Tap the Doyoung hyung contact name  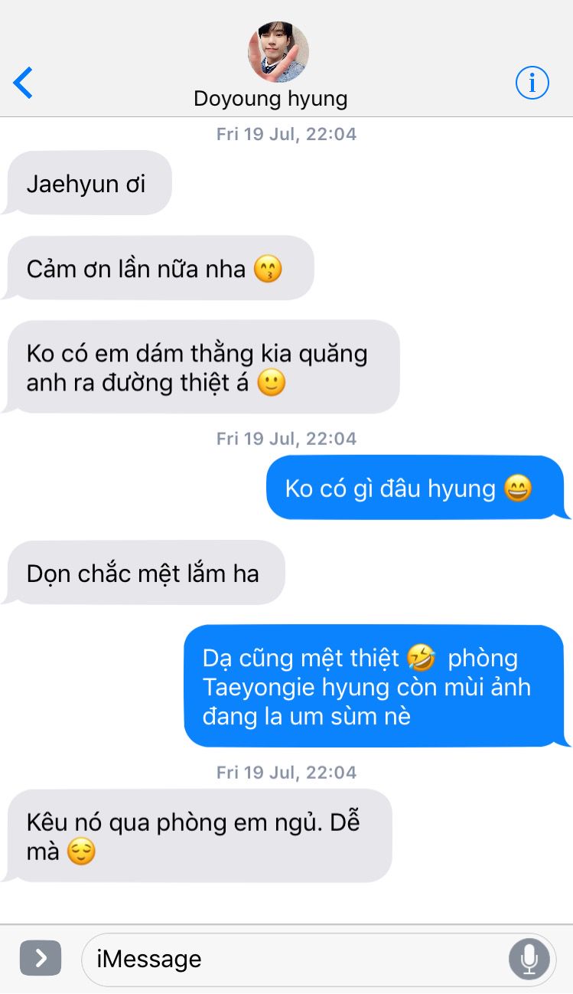pyautogui.click(x=271, y=99)
